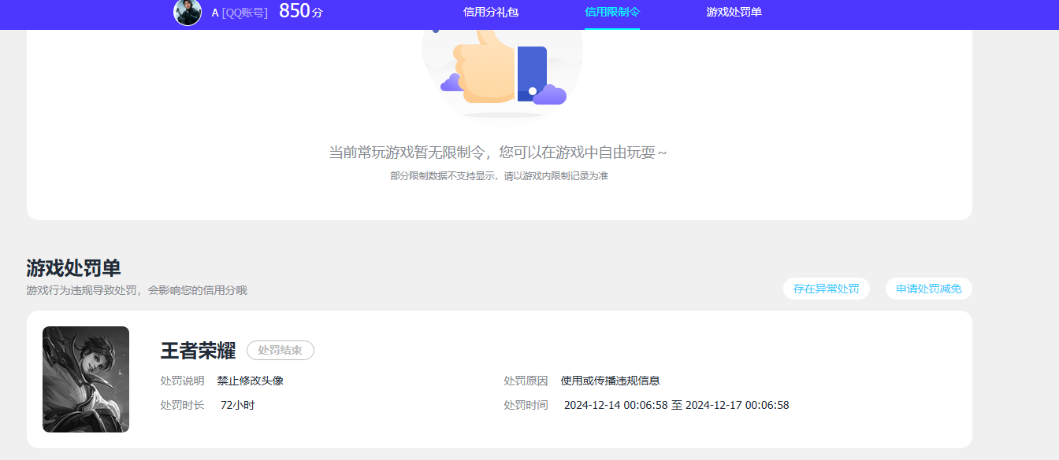Click the 处罚结束 status badge
The image size is (1059, 460).
[281, 350]
